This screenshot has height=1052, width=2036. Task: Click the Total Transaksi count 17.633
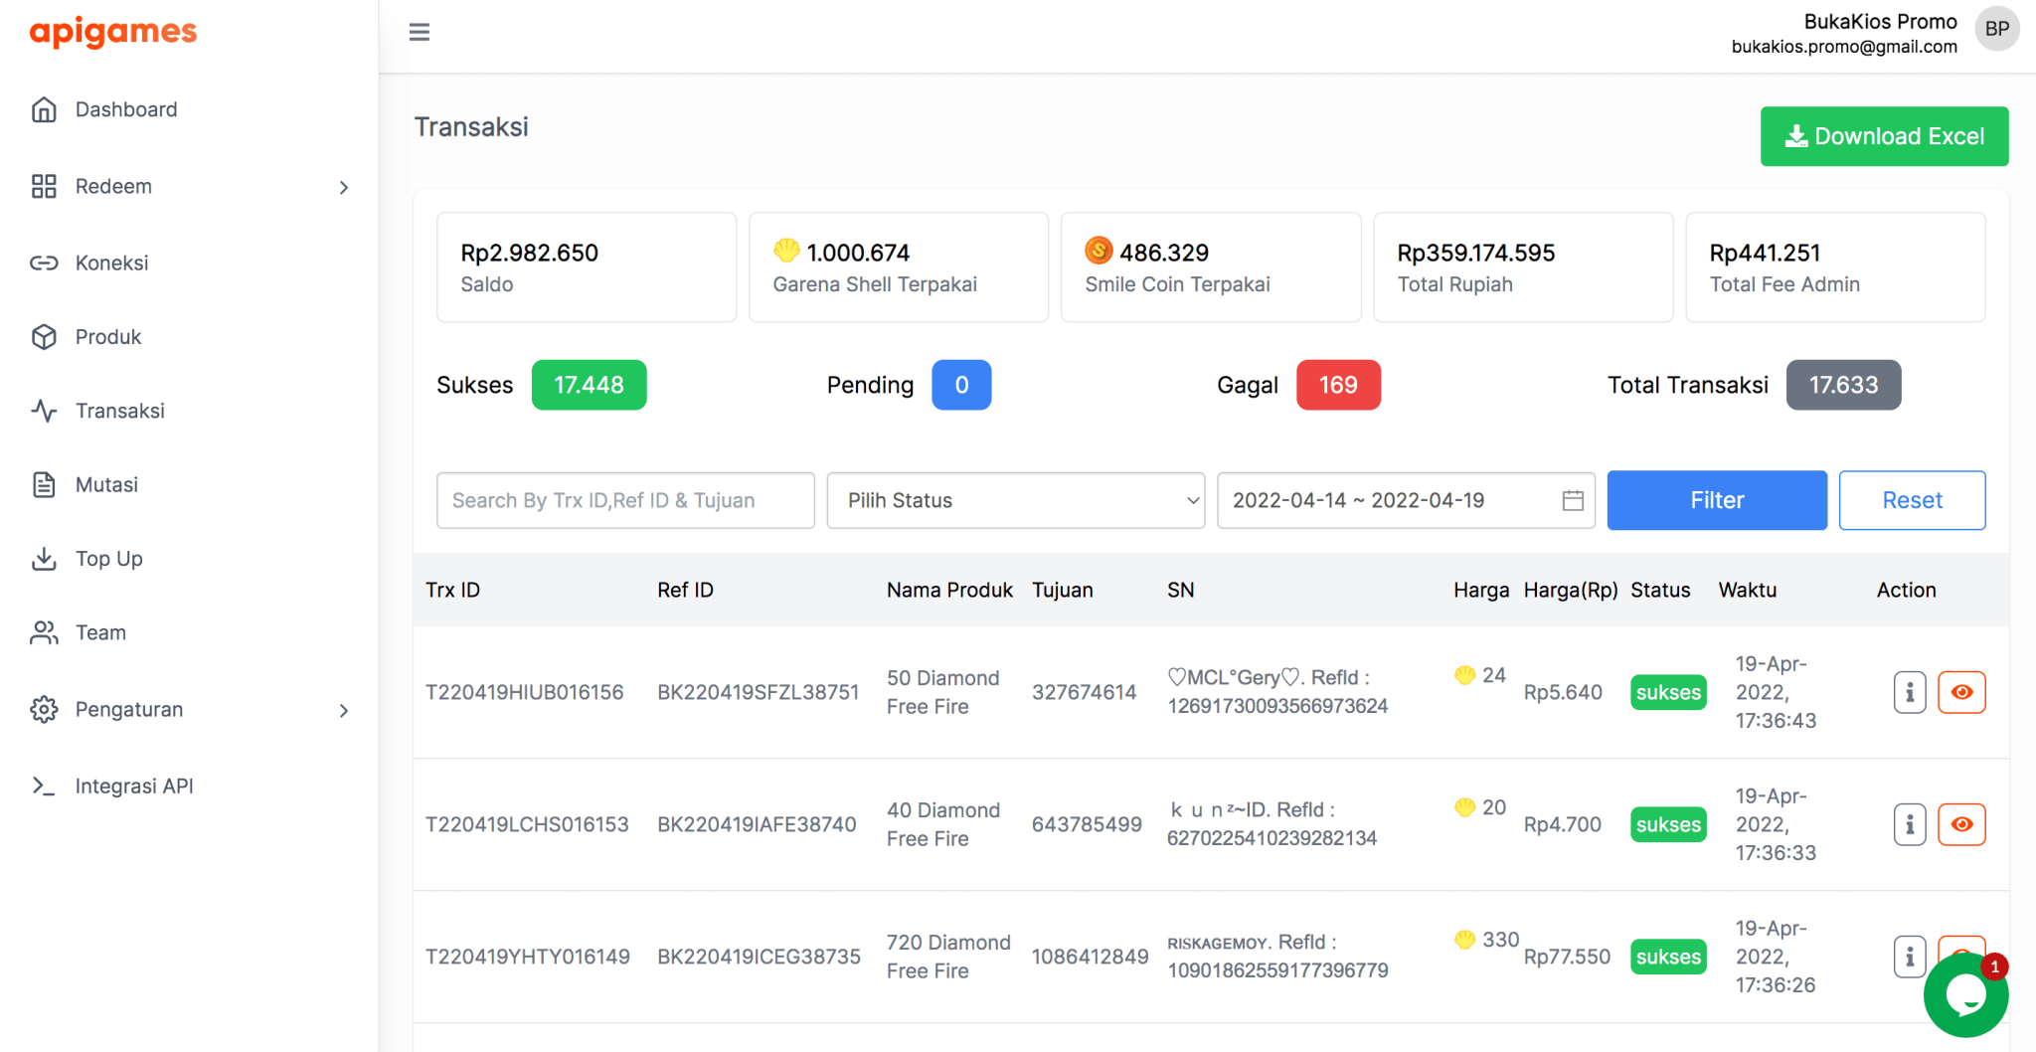(1843, 385)
